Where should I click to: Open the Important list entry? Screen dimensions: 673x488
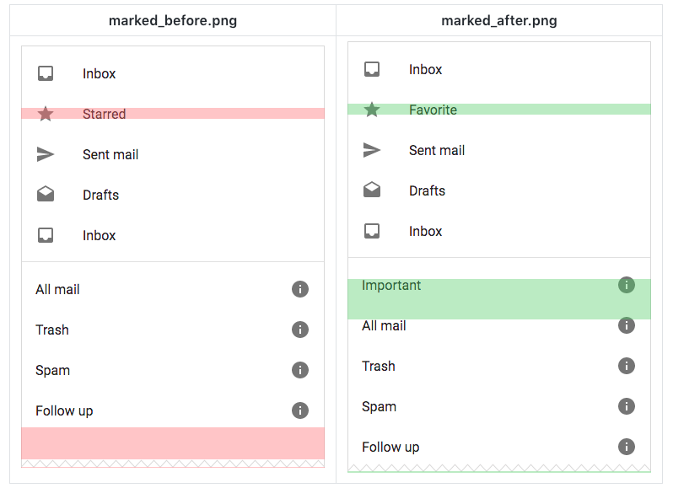(x=391, y=285)
